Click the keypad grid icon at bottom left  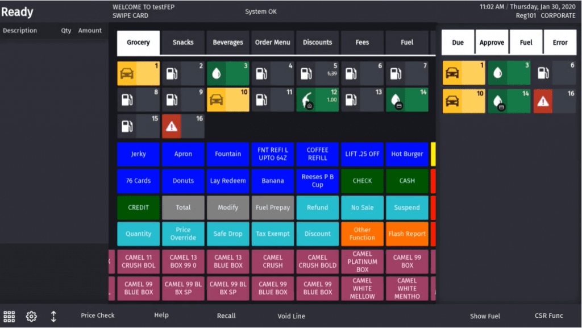[11, 316]
